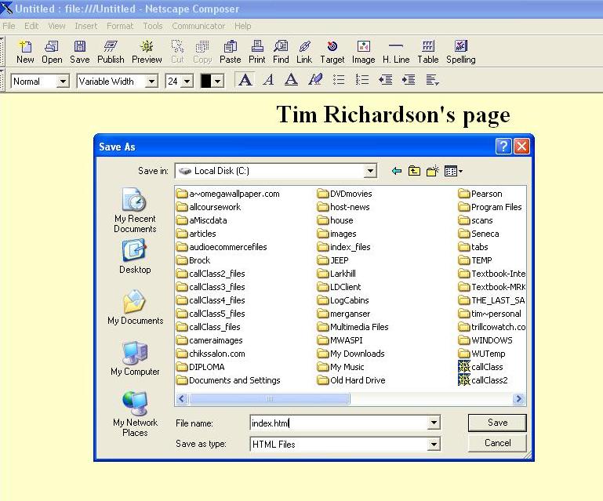Open the View menu

[56, 26]
